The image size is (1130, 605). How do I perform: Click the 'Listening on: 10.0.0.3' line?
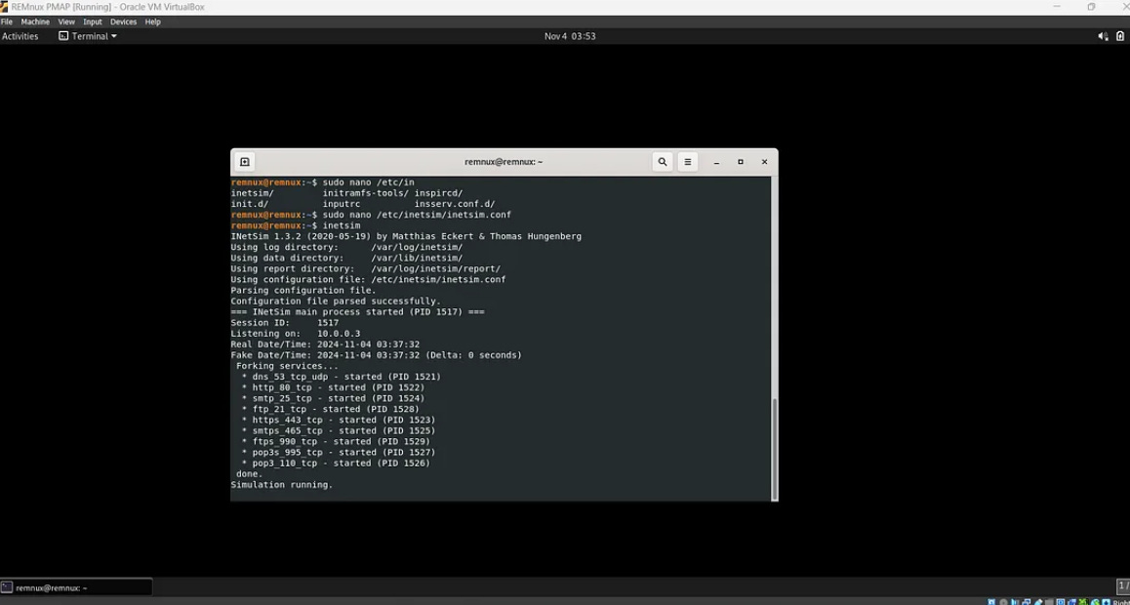(x=296, y=334)
